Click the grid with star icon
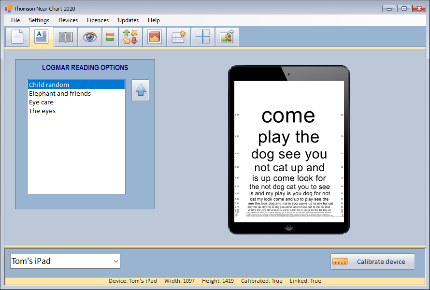Viewport: 430px width, 290px height. pos(179,37)
